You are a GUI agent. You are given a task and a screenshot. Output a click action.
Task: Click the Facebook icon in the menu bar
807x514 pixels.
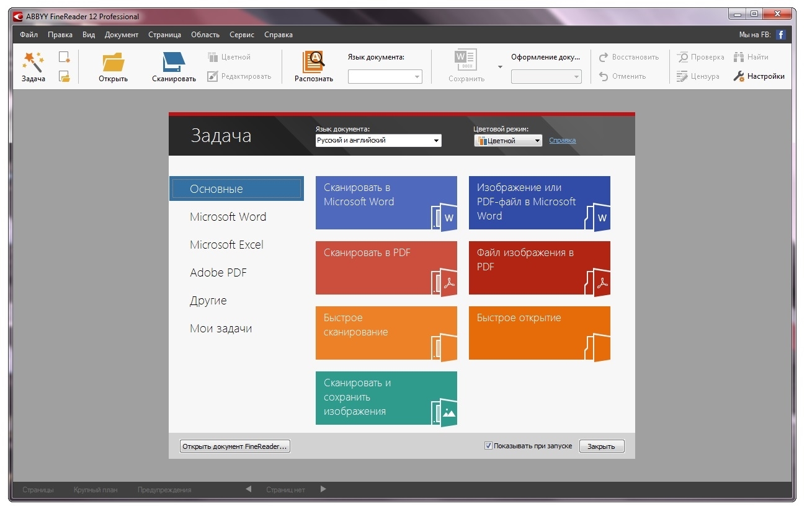pyautogui.click(x=781, y=35)
